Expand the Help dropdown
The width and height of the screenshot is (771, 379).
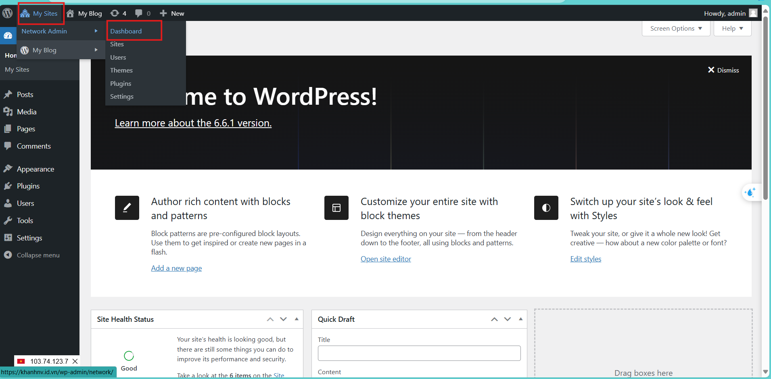pyautogui.click(x=732, y=28)
